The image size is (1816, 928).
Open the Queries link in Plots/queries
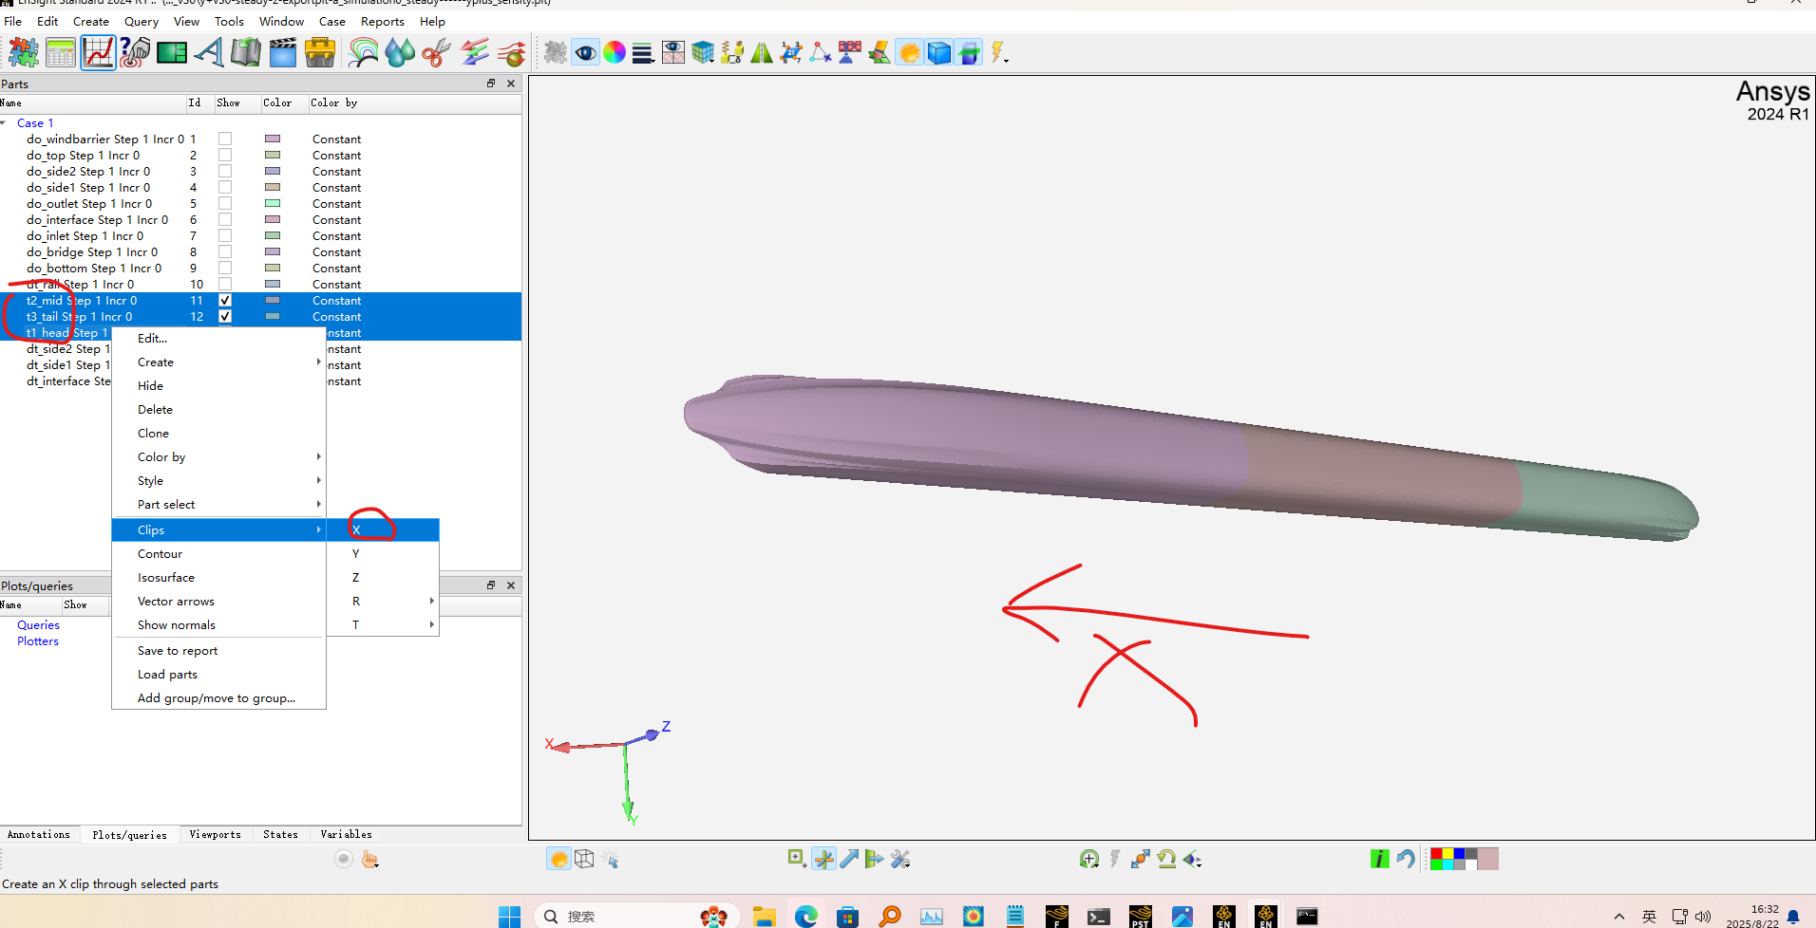(38, 625)
